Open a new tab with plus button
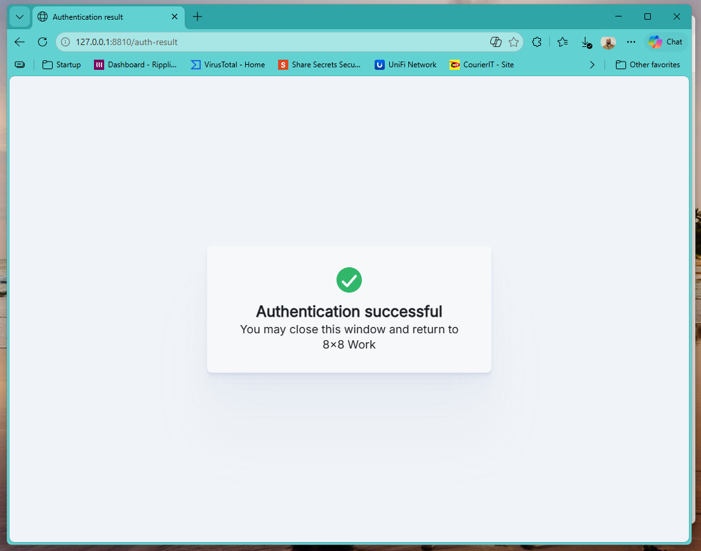 (x=197, y=17)
